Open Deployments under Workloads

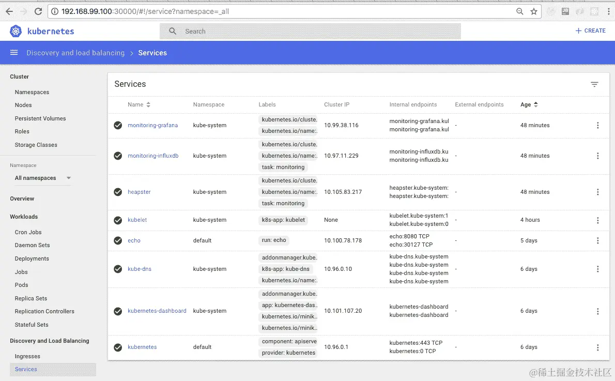click(x=32, y=258)
